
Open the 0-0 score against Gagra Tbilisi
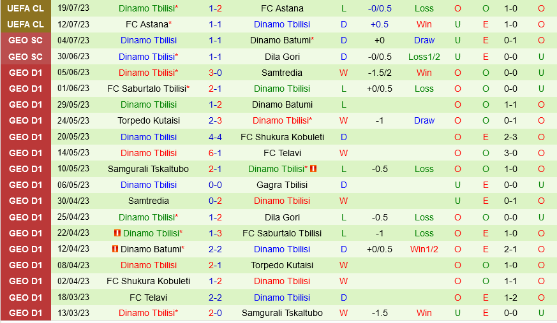click(215, 185)
